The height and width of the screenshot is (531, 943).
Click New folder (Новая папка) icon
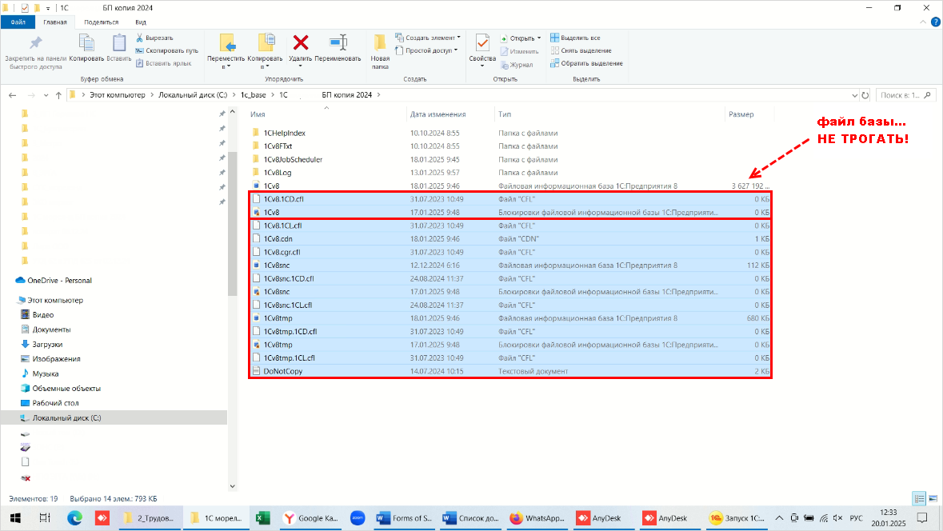[x=380, y=42]
